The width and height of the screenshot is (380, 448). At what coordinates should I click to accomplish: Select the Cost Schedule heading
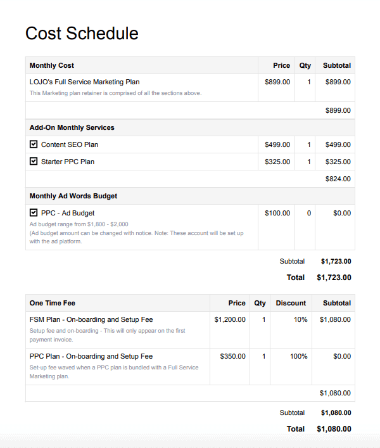[x=82, y=33]
